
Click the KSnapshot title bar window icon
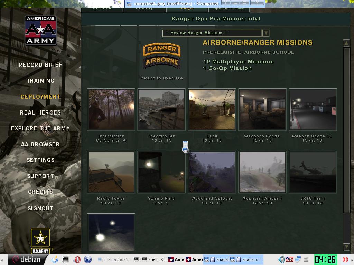pyautogui.click(x=129, y=3)
